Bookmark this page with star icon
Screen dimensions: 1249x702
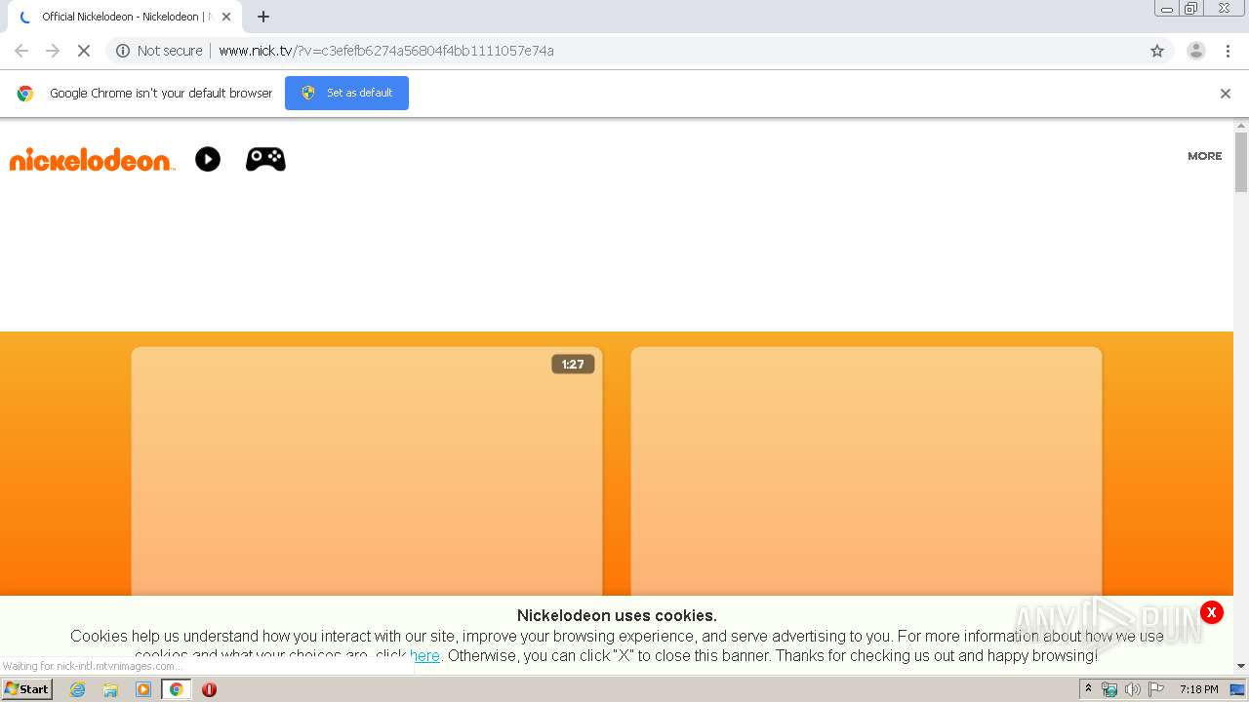click(x=1157, y=51)
